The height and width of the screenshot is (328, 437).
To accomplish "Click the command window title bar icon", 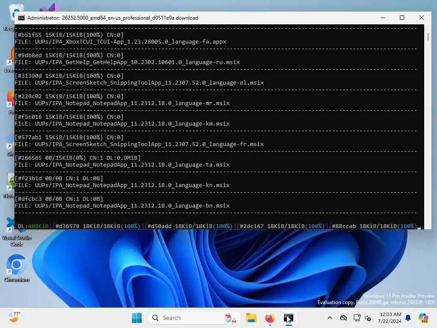I will coord(21,18).
